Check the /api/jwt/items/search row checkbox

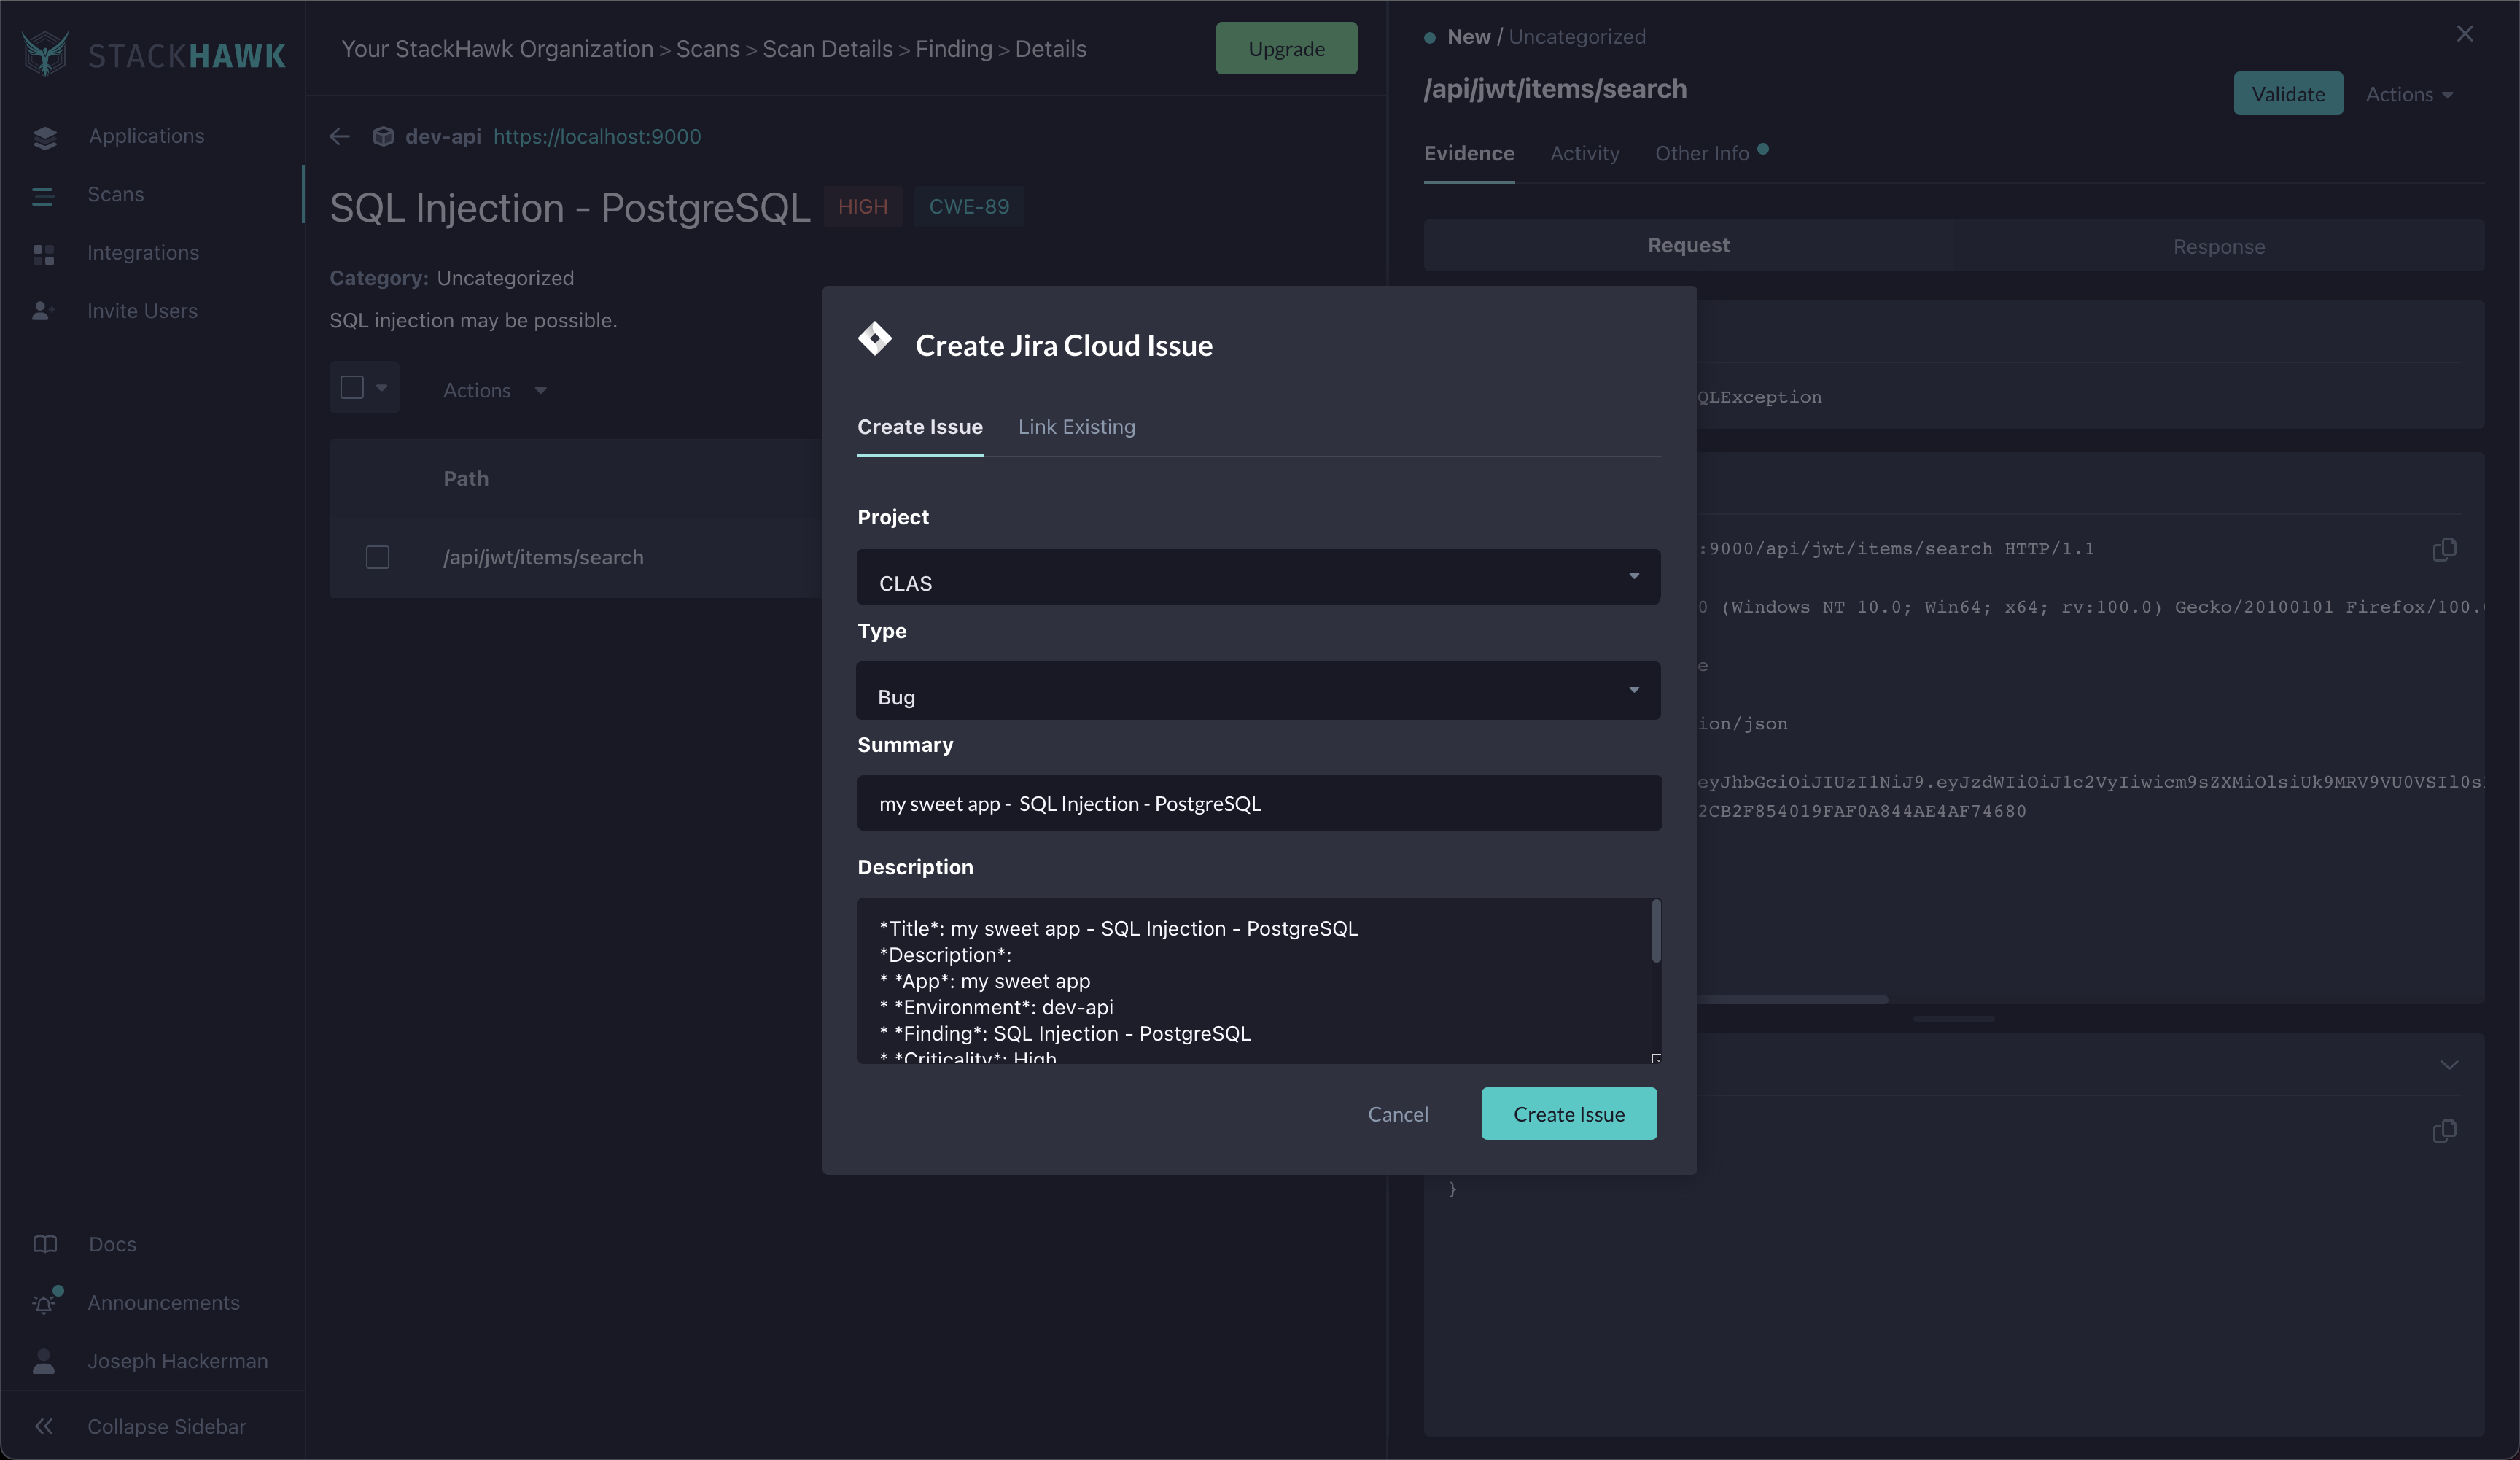[x=377, y=557]
